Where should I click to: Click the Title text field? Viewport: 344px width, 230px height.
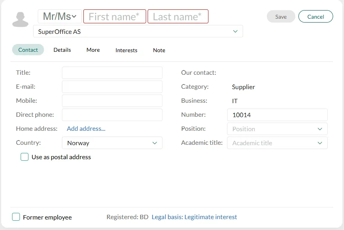pos(112,73)
